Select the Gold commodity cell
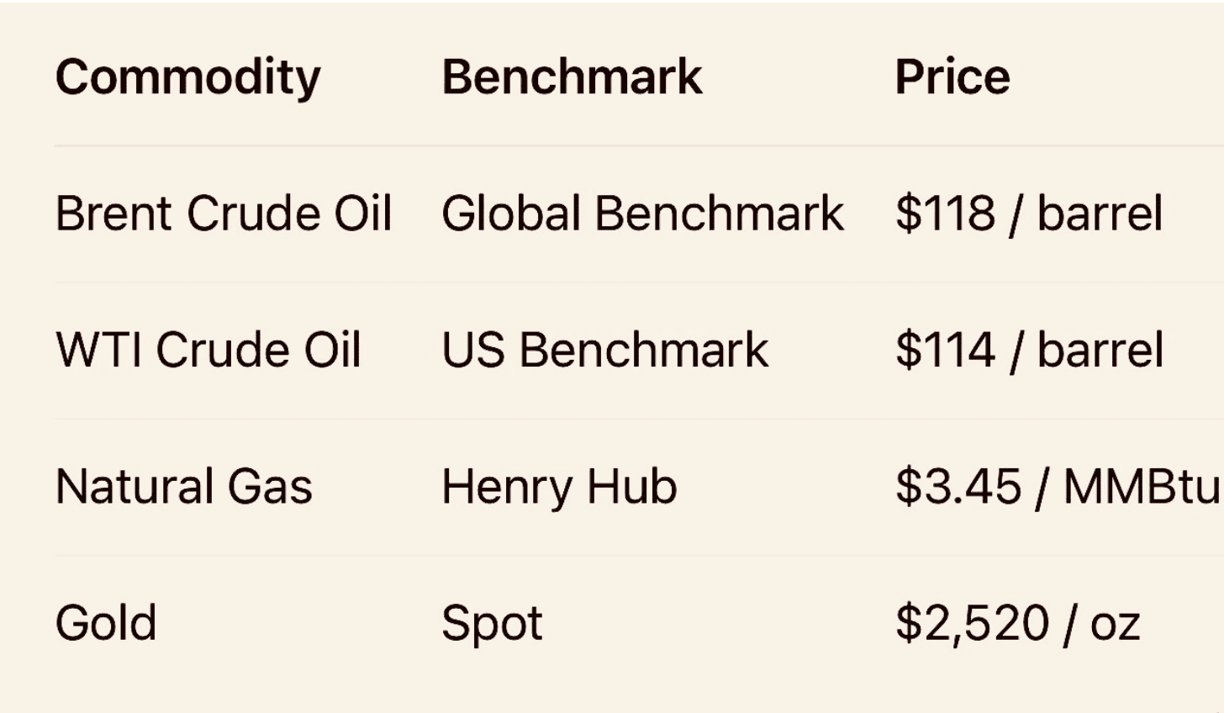The height and width of the screenshot is (713, 1224). 106,623
